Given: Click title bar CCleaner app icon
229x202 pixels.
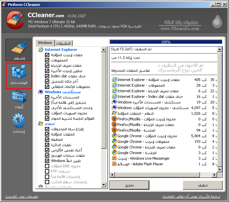Looking at the screenshot, I should coord(4,5).
